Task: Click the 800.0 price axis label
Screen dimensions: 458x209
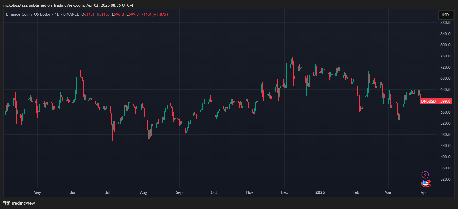Action: tap(445, 45)
